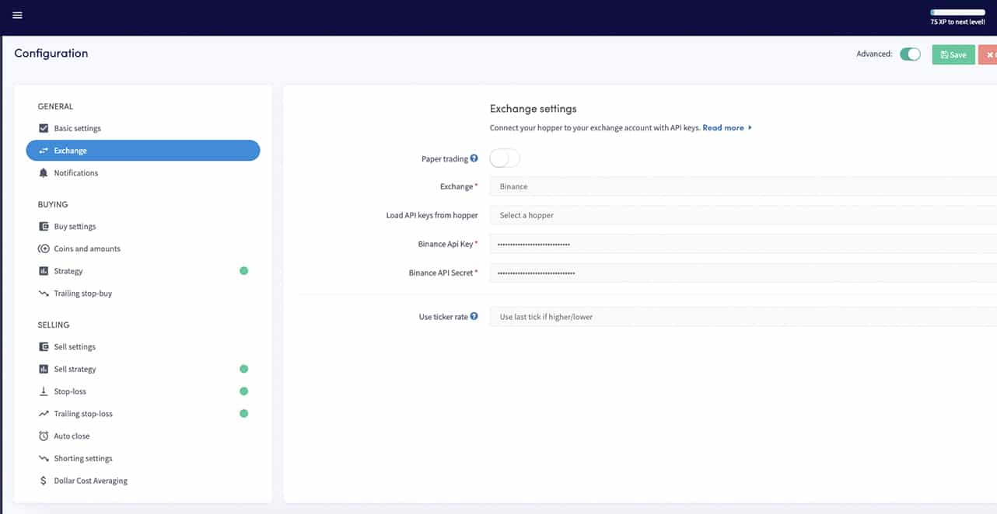Image resolution: width=997 pixels, height=514 pixels.
Task: Open the Exchange dropdown showing Binance
Action: pos(743,186)
